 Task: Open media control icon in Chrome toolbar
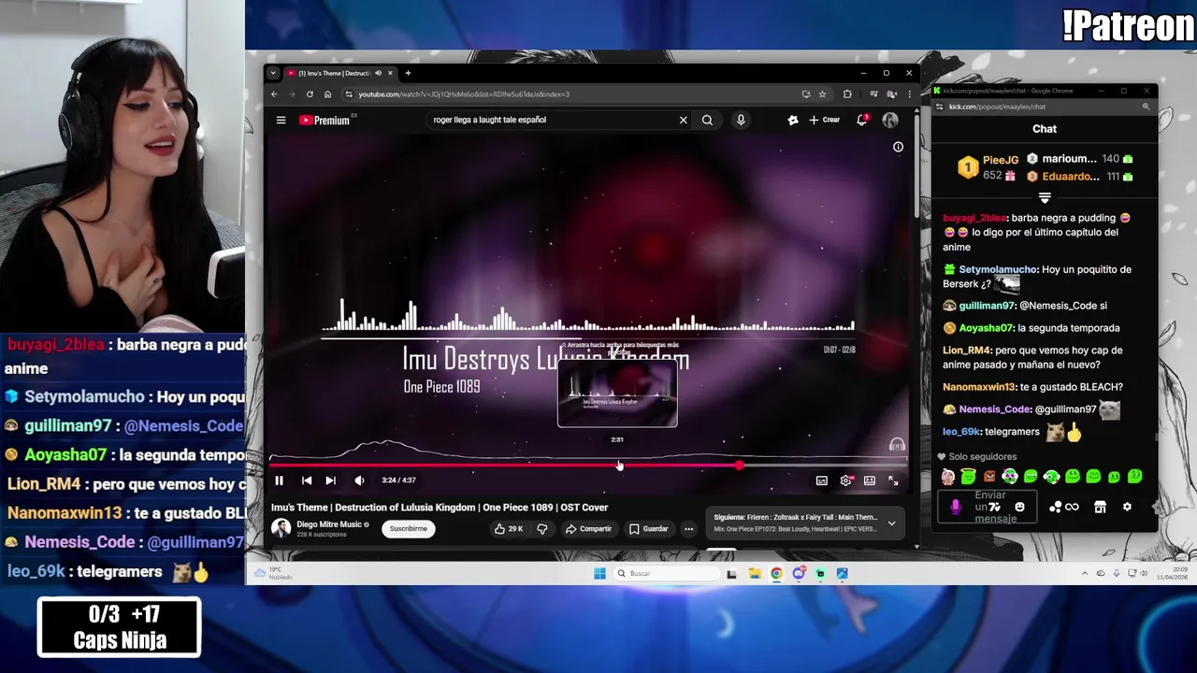click(873, 94)
